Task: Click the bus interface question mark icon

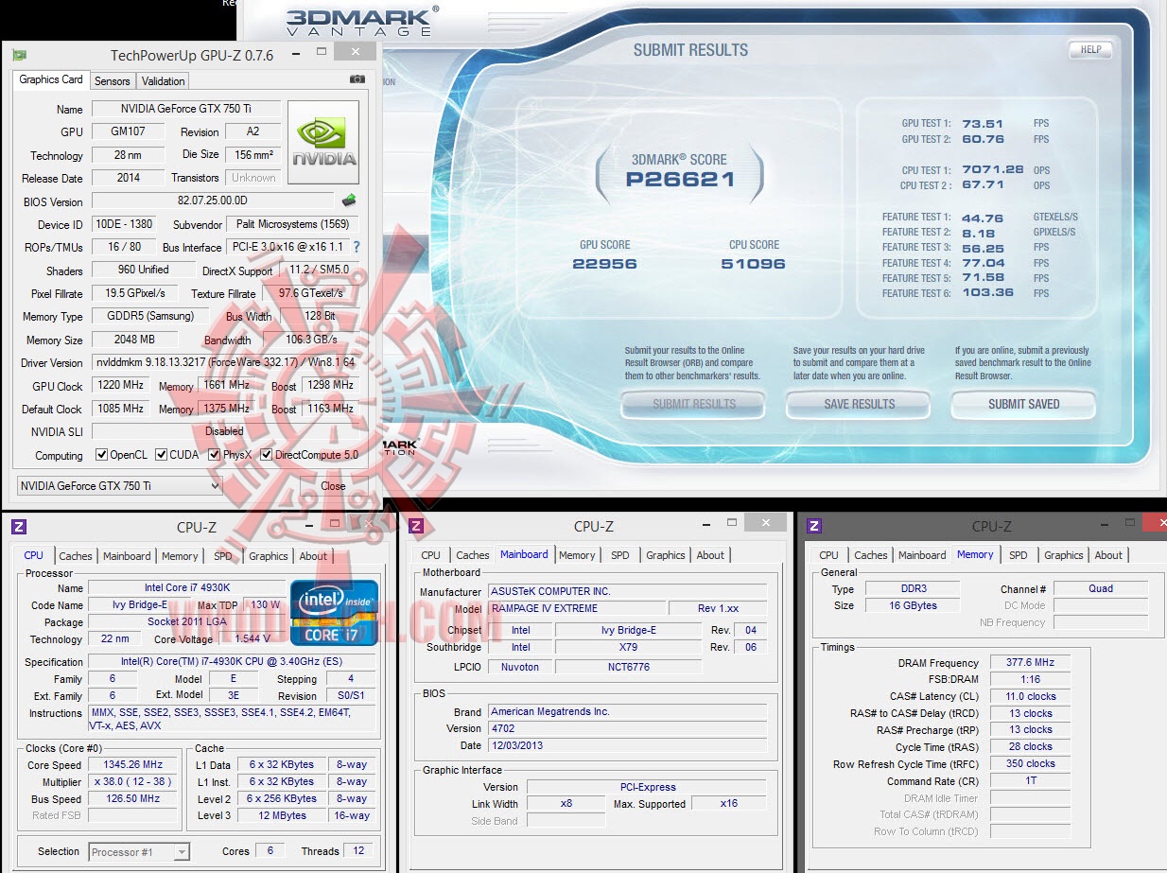Action: point(357,247)
